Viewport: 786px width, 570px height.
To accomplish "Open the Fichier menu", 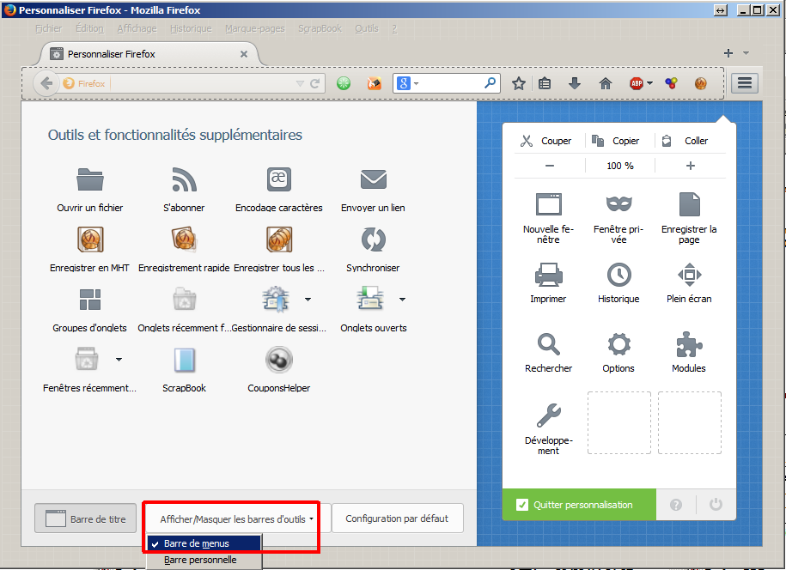I will pos(49,28).
